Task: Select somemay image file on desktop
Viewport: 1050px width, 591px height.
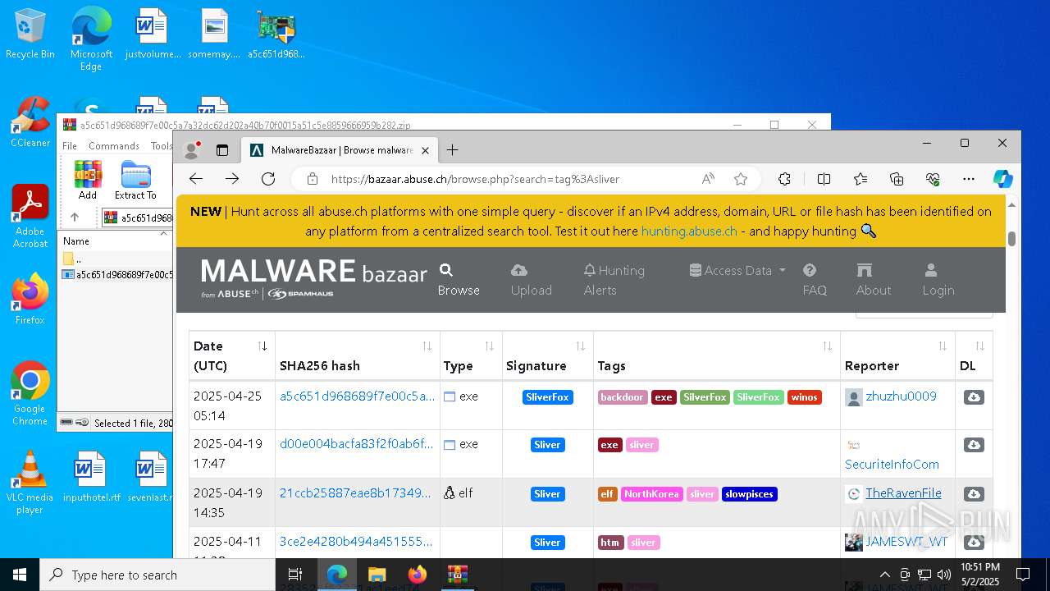Action: 215,34
